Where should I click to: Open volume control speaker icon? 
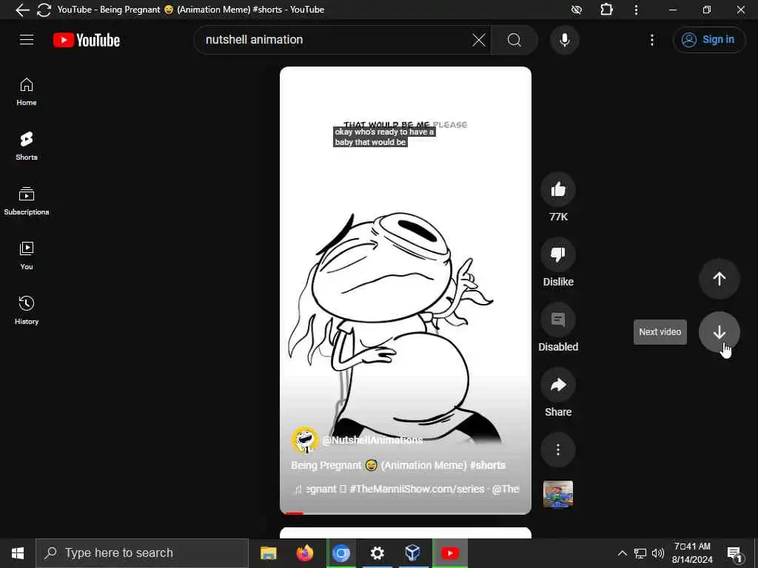pyautogui.click(x=657, y=553)
